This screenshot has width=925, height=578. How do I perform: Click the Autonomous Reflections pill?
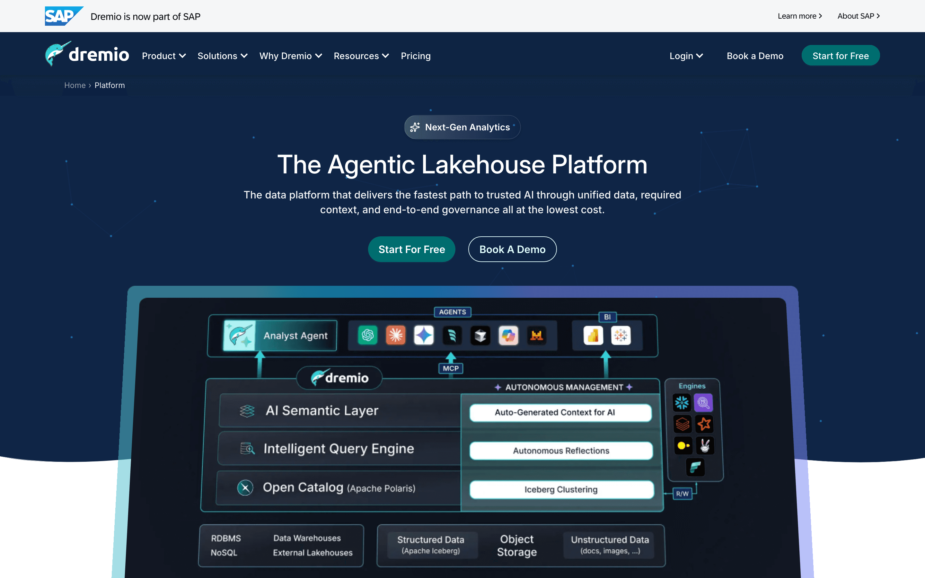click(x=561, y=451)
